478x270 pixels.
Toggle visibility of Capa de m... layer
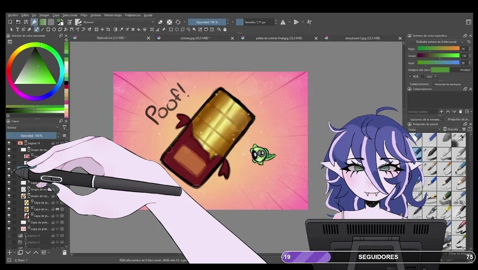(9, 209)
